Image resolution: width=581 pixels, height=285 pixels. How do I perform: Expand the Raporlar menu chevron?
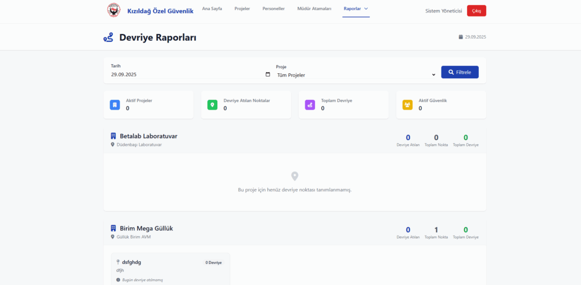tap(366, 9)
